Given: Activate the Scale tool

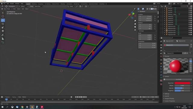Looking at the screenshot, I should coord(3,28).
